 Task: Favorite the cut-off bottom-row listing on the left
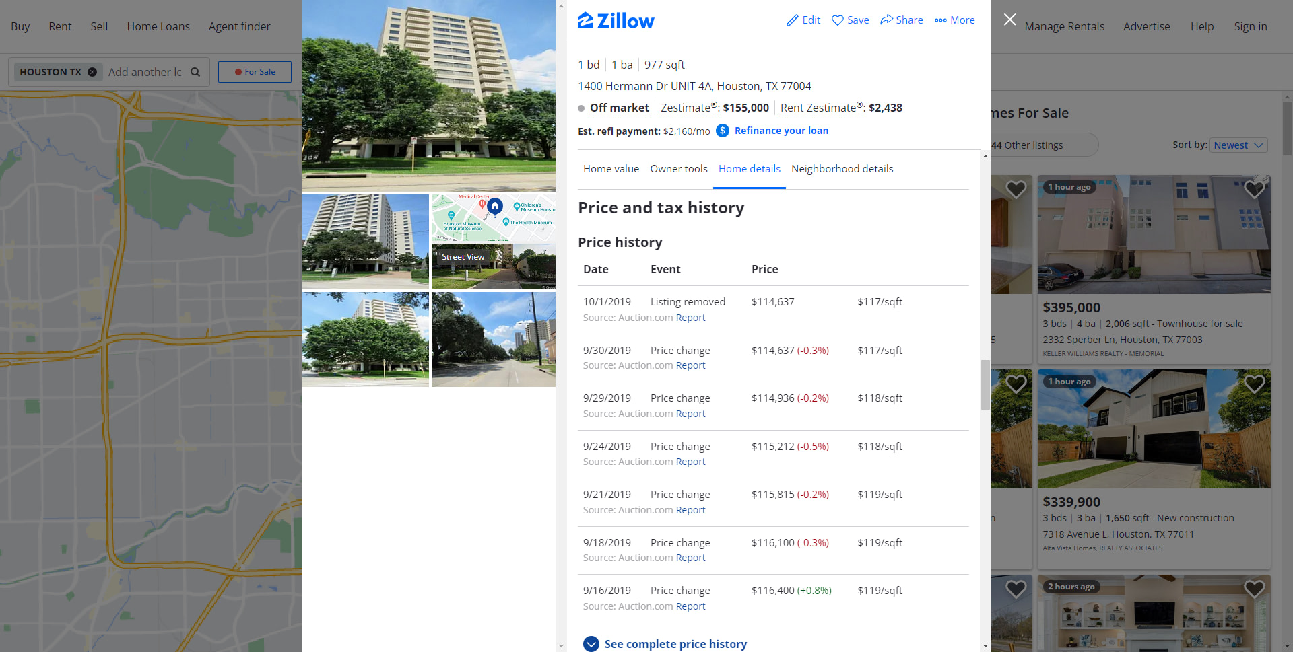click(x=1016, y=589)
